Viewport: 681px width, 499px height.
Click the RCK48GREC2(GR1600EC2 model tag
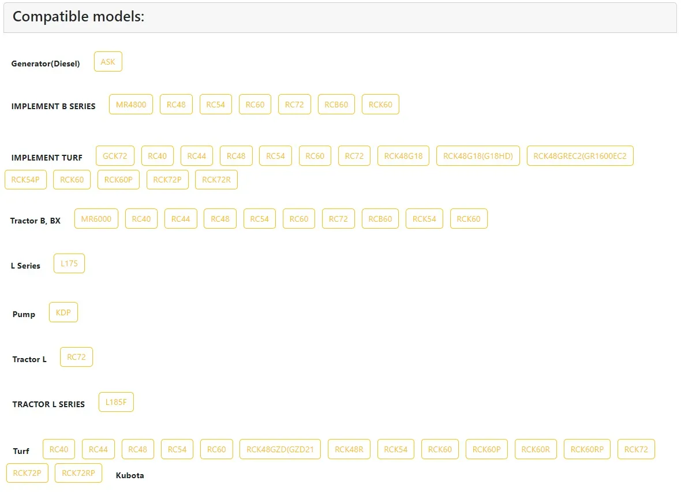point(580,156)
